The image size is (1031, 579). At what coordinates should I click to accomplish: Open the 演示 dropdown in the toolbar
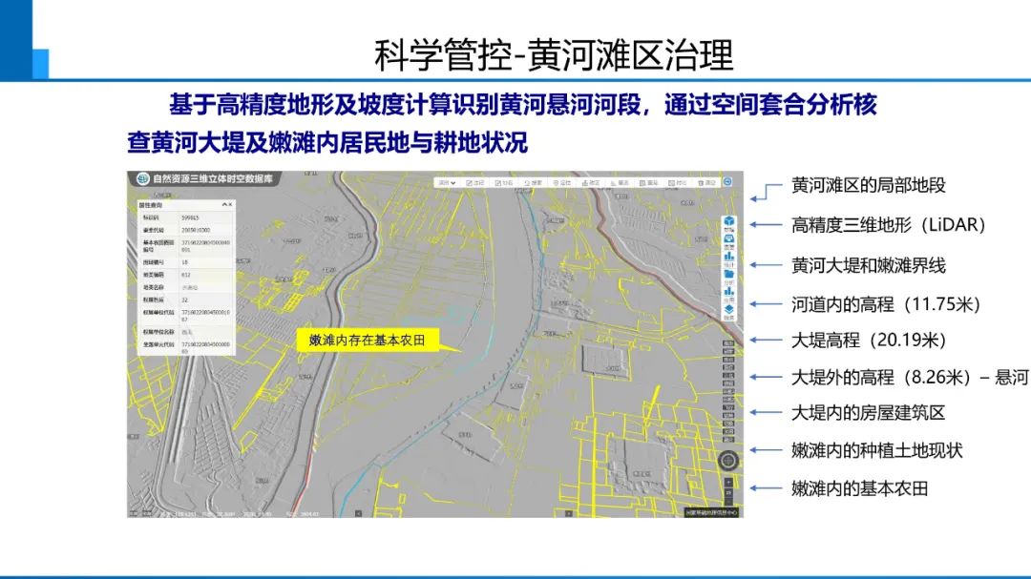point(448,183)
